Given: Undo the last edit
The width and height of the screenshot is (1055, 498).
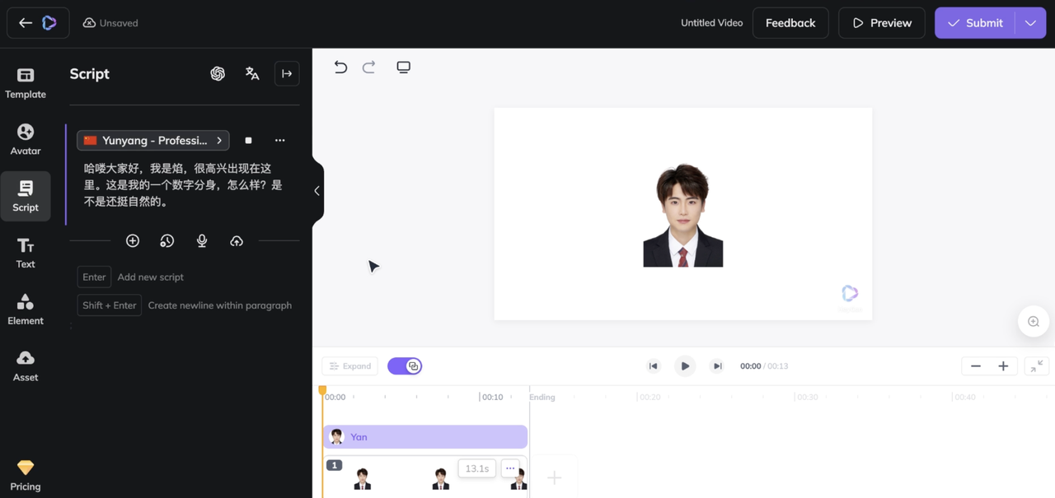Looking at the screenshot, I should pyautogui.click(x=340, y=67).
